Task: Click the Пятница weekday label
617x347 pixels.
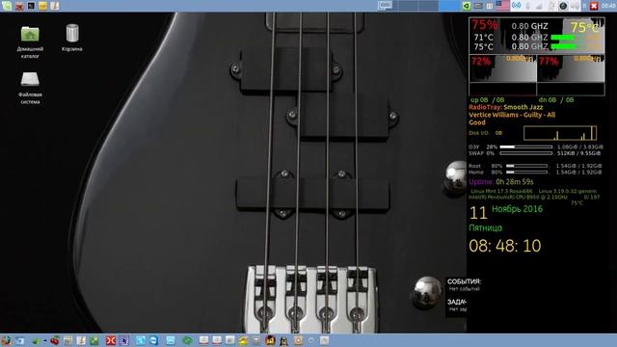Action: click(485, 227)
